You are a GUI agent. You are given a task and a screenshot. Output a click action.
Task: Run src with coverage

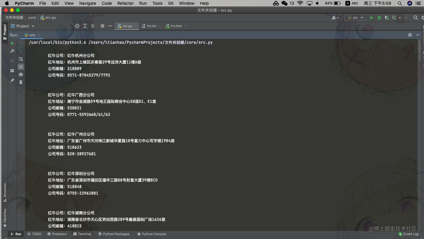[387, 18]
